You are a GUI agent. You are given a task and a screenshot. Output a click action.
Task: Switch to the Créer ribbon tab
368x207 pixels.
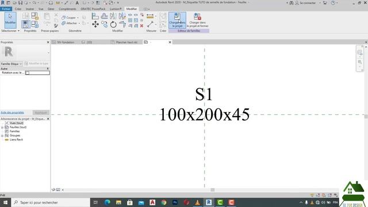18,9
